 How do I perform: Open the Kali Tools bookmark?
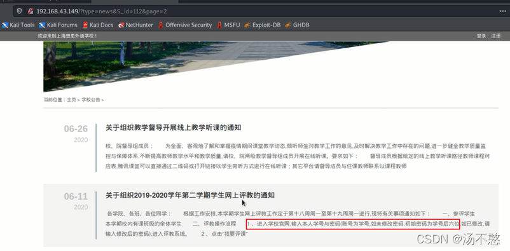(18, 25)
